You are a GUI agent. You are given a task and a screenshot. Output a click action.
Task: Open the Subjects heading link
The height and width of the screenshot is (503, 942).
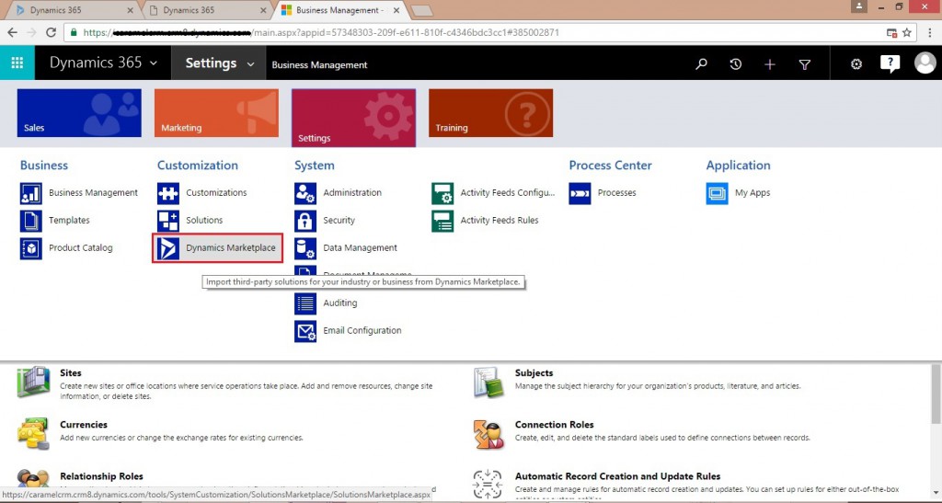point(534,372)
